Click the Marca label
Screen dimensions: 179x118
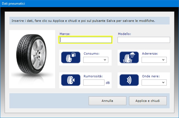(x=65, y=34)
